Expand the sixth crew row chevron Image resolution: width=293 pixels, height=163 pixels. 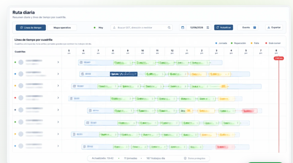click(x=58, y=122)
